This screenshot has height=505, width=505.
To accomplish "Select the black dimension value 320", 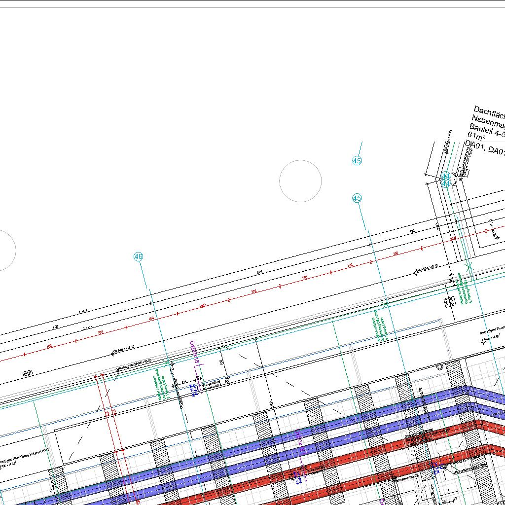I will (412, 231).
